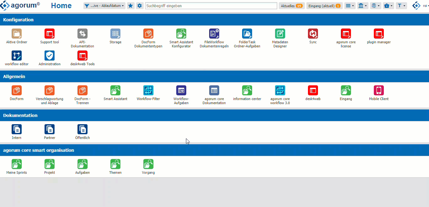Open the desk4web icon in Allgemein
The image size is (429, 207).
313,90
